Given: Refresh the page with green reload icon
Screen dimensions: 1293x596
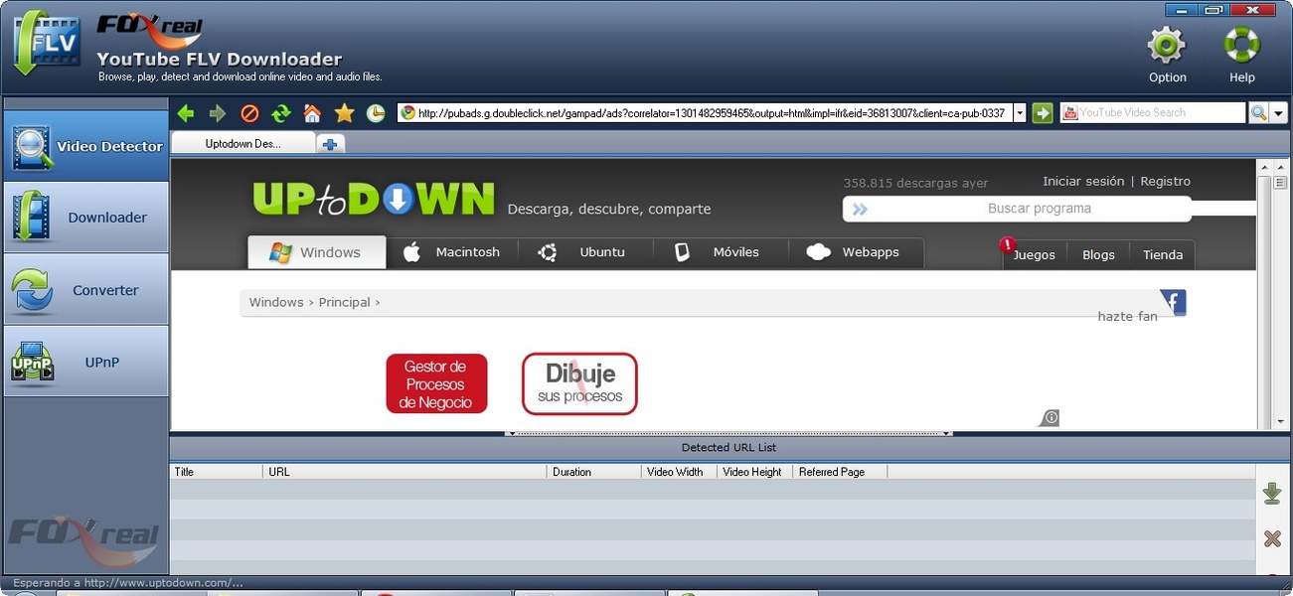Looking at the screenshot, I should 281,113.
